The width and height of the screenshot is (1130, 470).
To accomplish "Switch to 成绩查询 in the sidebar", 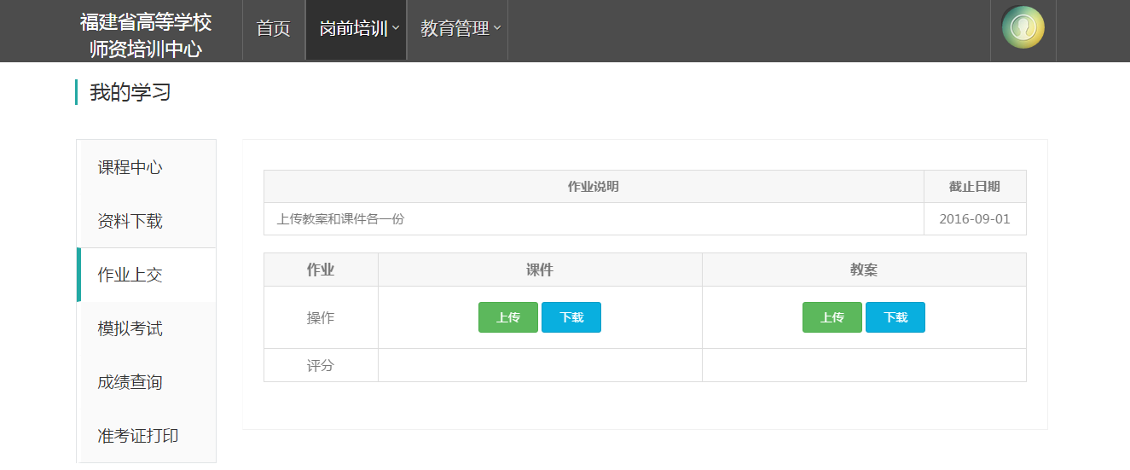I will click(x=130, y=382).
